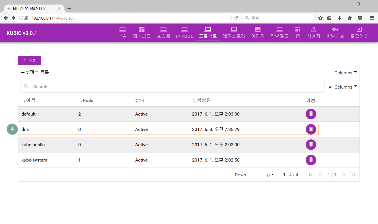Screen dimensions: 378x224
Task: Click the 'default' project name
Action: point(28,114)
